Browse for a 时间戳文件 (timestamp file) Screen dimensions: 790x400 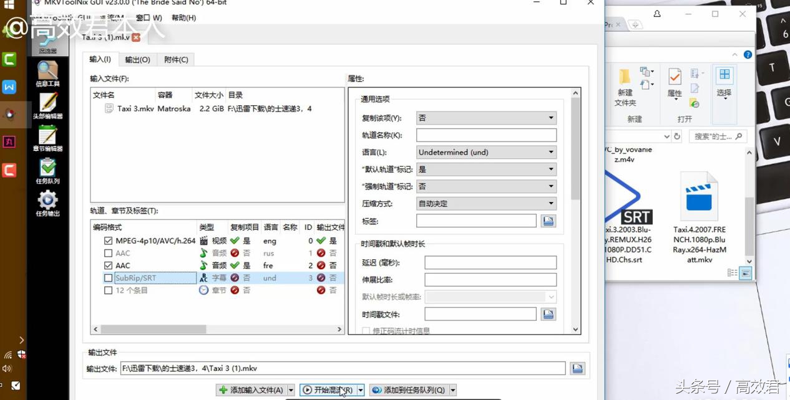549,313
